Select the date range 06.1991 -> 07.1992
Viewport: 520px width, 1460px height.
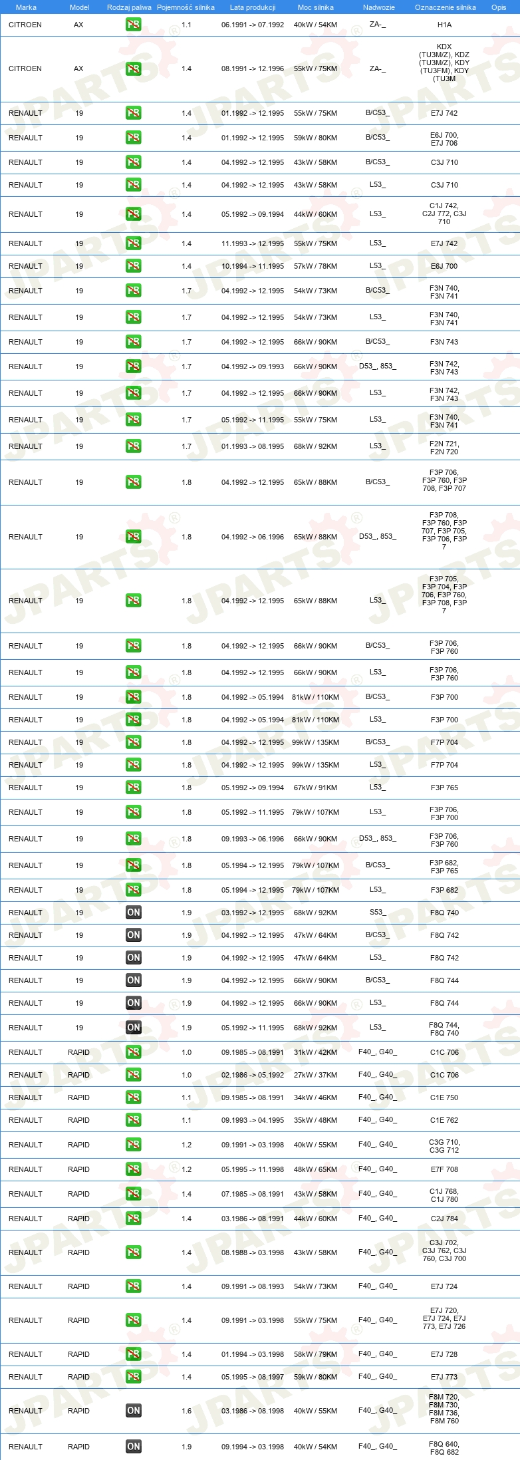tap(253, 25)
